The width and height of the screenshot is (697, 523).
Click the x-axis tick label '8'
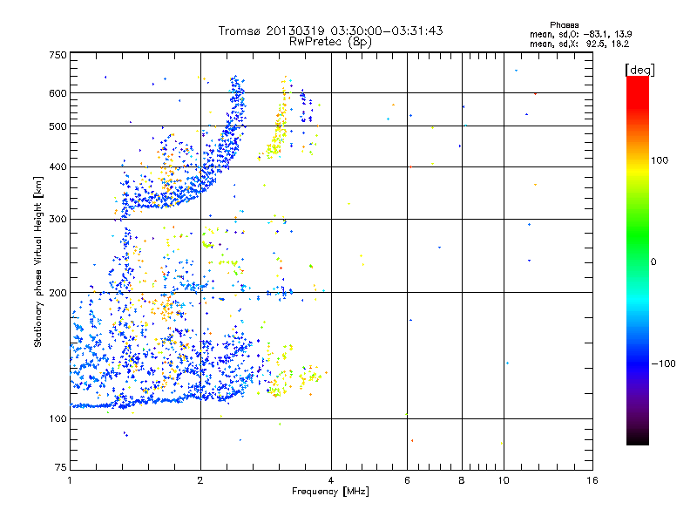[462, 480]
